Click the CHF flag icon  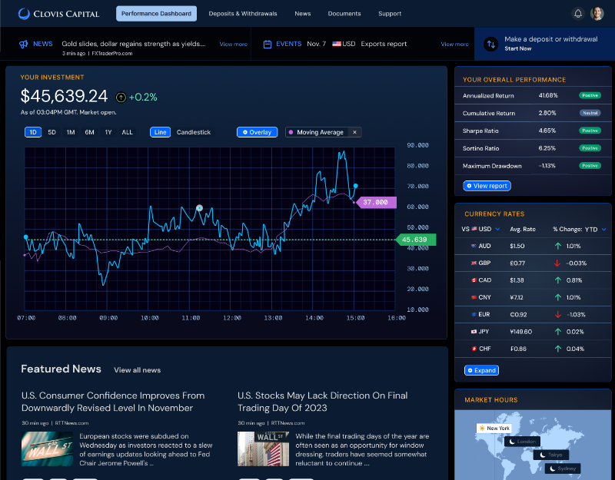[474, 349]
